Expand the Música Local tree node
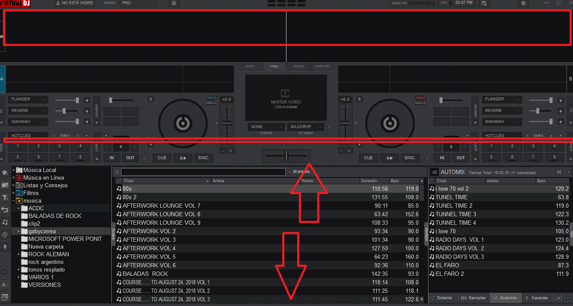Image resolution: width=573 pixels, height=306 pixels. (x=13, y=170)
